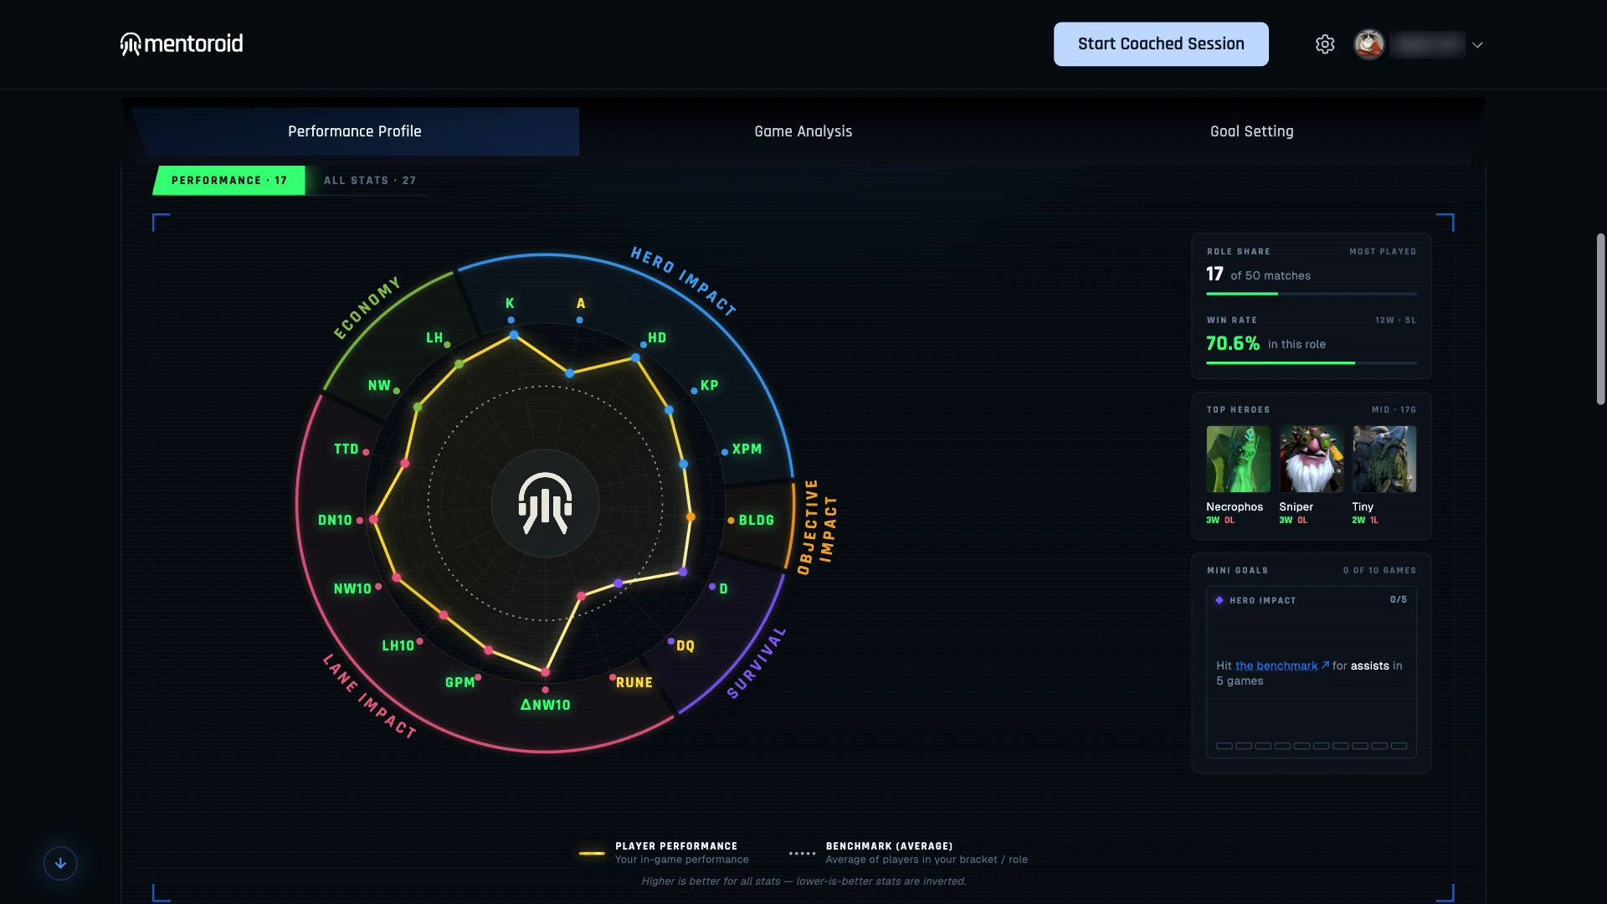Image resolution: width=1607 pixels, height=904 pixels.
Task: Click the NW stat label
Action: coord(379,386)
